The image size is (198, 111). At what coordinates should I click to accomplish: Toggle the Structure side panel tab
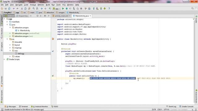tap(2, 33)
